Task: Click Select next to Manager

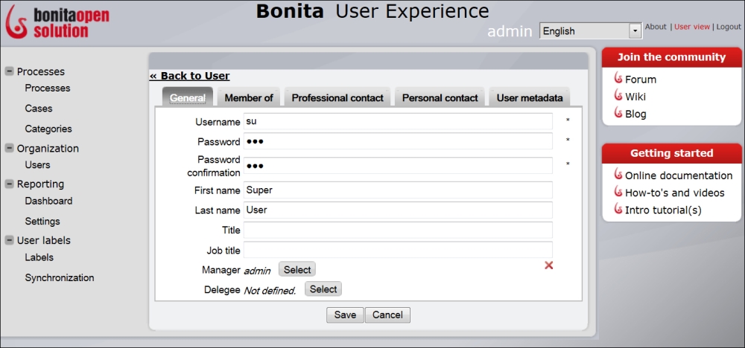Action: 297,270
